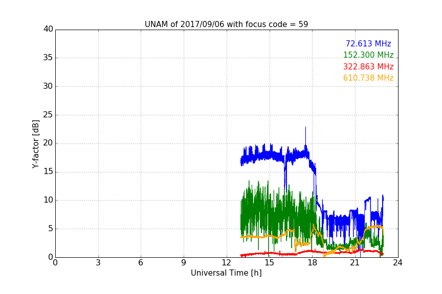Click the y-axis tick value 15

click(x=48, y=171)
